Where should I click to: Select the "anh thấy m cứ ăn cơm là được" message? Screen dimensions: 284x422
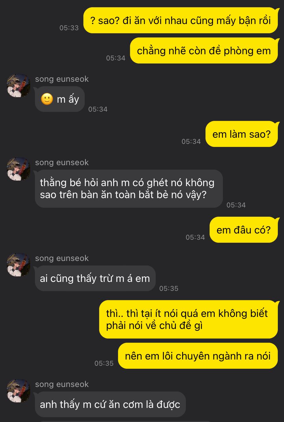(x=110, y=404)
